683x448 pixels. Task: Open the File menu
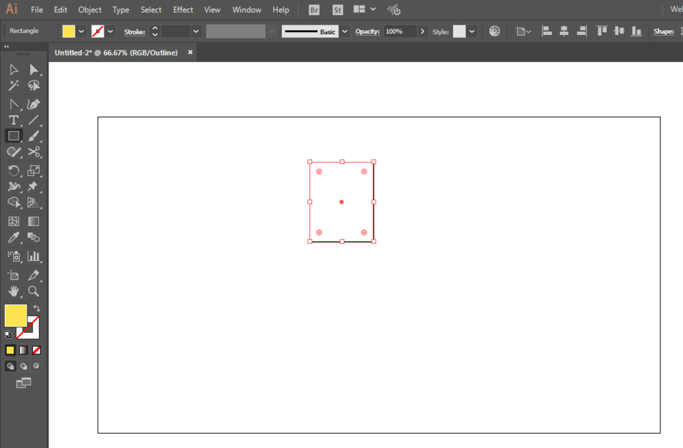click(x=37, y=10)
